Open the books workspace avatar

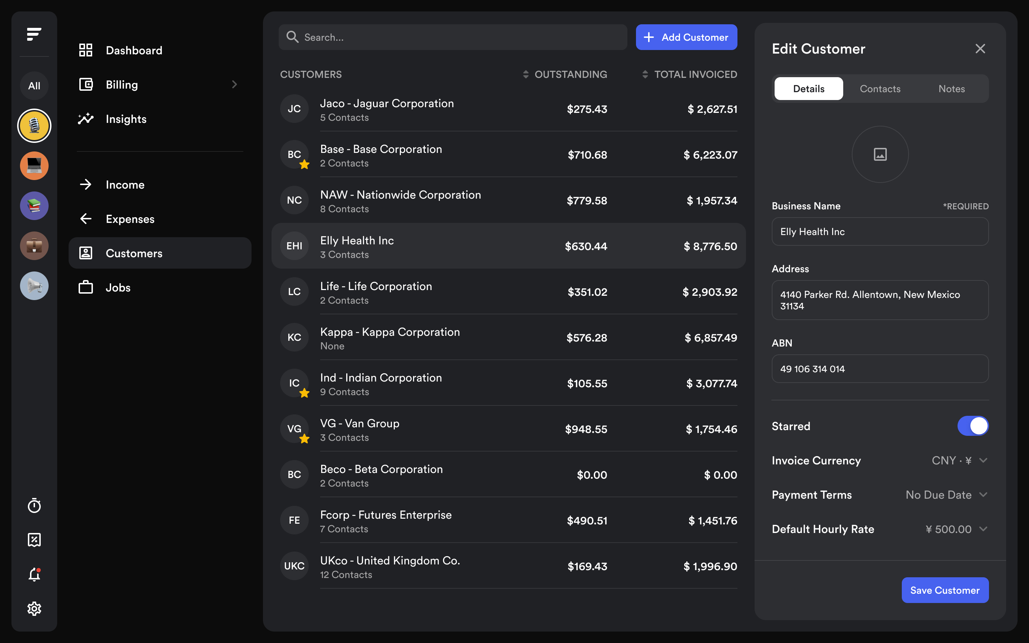[34, 206]
